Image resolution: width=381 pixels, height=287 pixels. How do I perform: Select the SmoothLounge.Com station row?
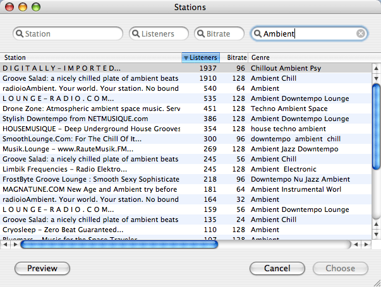pyautogui.click(x=186, y=139)
